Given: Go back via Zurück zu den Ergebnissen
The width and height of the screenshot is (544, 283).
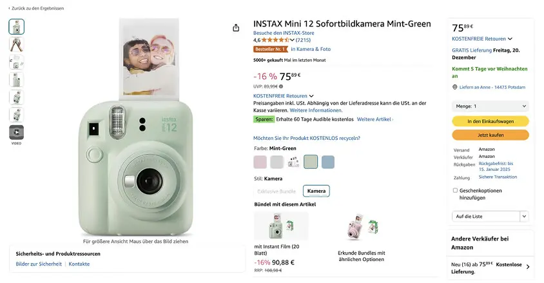Looking at the screenshot, I should tap(36, 8).
